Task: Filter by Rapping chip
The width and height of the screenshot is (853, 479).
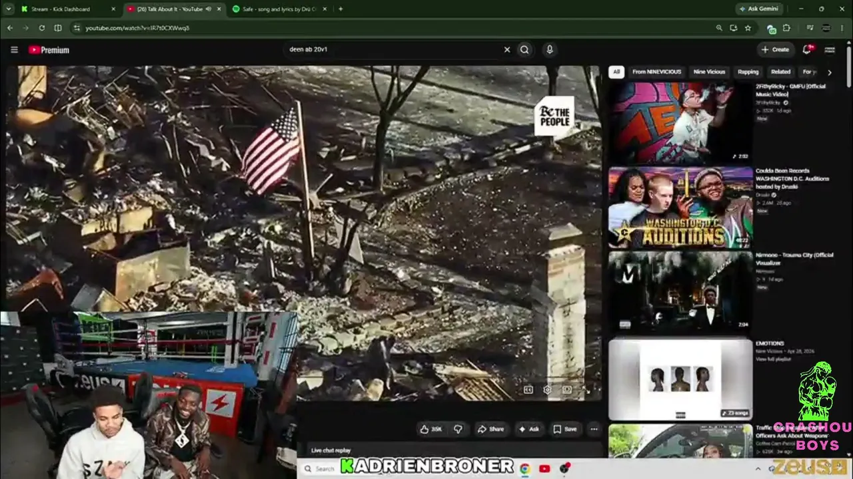Action: click(748, 72)
